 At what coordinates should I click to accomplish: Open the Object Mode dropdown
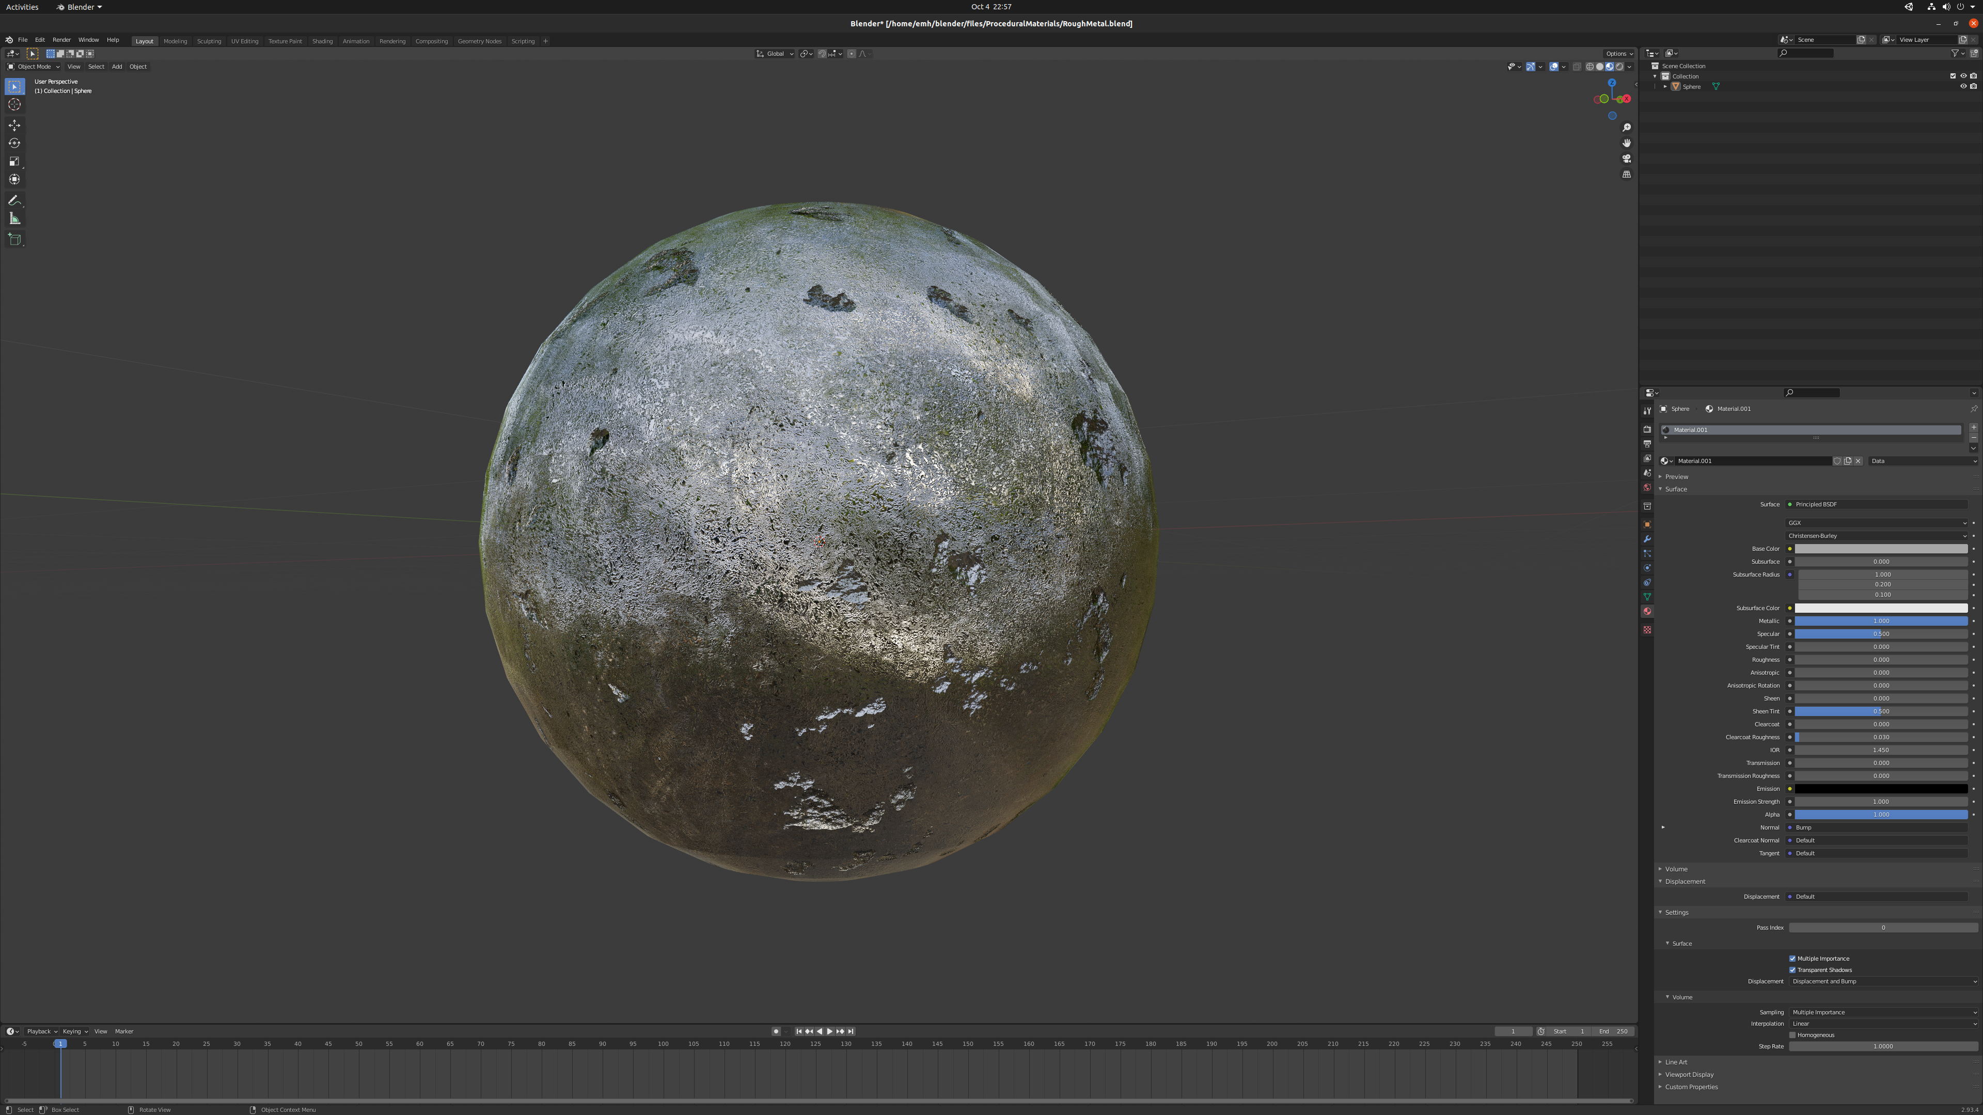(x=33, y=67)
